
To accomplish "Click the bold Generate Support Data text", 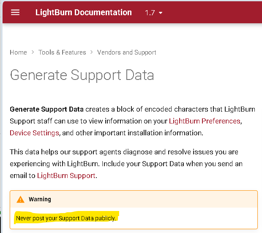I will pyautogui.click(x=46, y=109).
